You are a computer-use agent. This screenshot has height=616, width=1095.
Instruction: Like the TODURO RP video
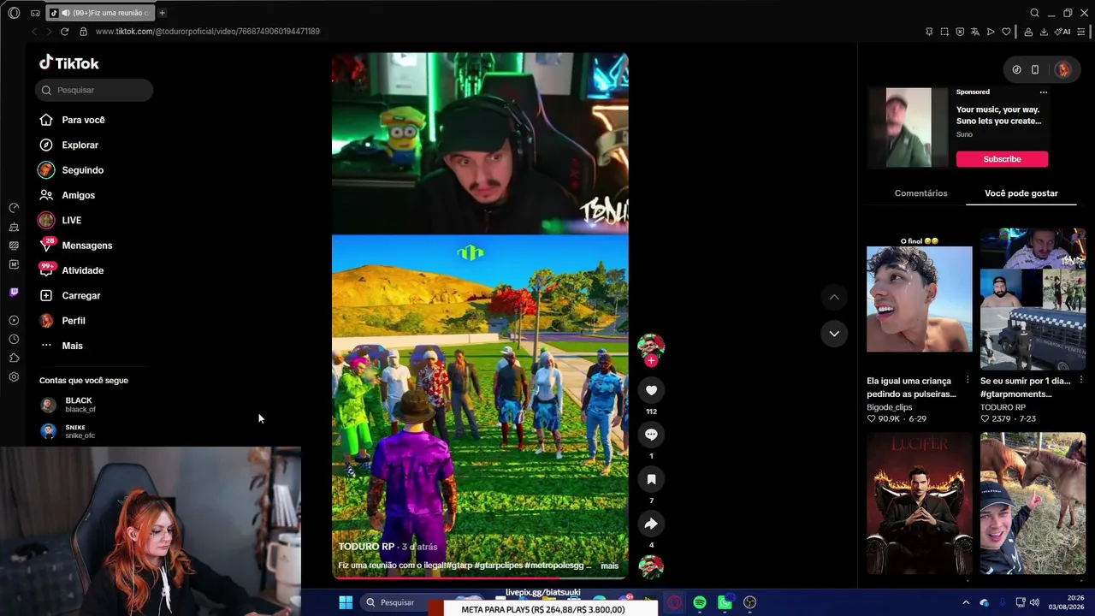pyautogui.click(x=651, y=390)
